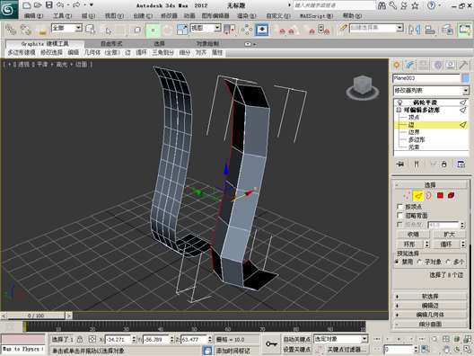The width and height of the screenshot is (474, 356).
Task: Open the 视图 reference coordinate system dropdown
Action: tap(206, 29)
